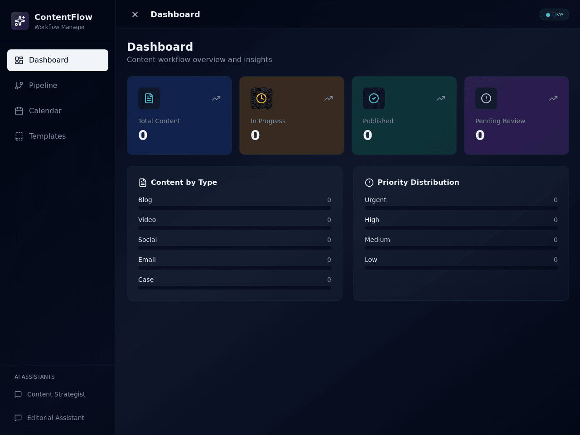Click the 'Case' row label
This screenshot has height=435, width=580.
click(x=146, y=280)
